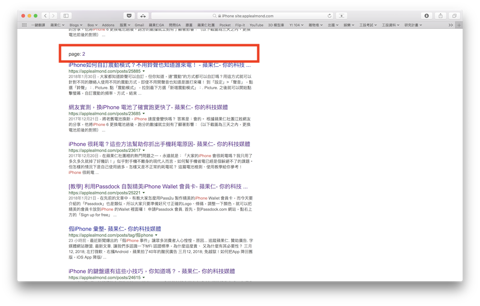Image resolution: width=480 pixels, height=306 pixels.
Task: Open the Pocket bookmark in favorites bar
Action: [225, 25]
